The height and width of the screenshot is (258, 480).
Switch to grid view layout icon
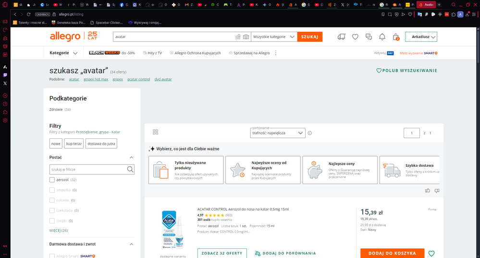[x=155, y=132]
